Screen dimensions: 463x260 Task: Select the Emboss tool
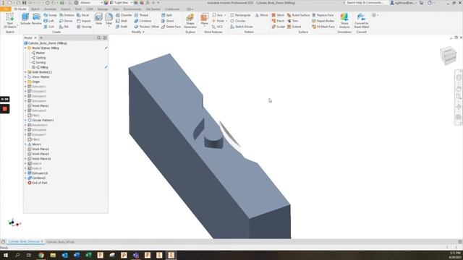point(67,15)
